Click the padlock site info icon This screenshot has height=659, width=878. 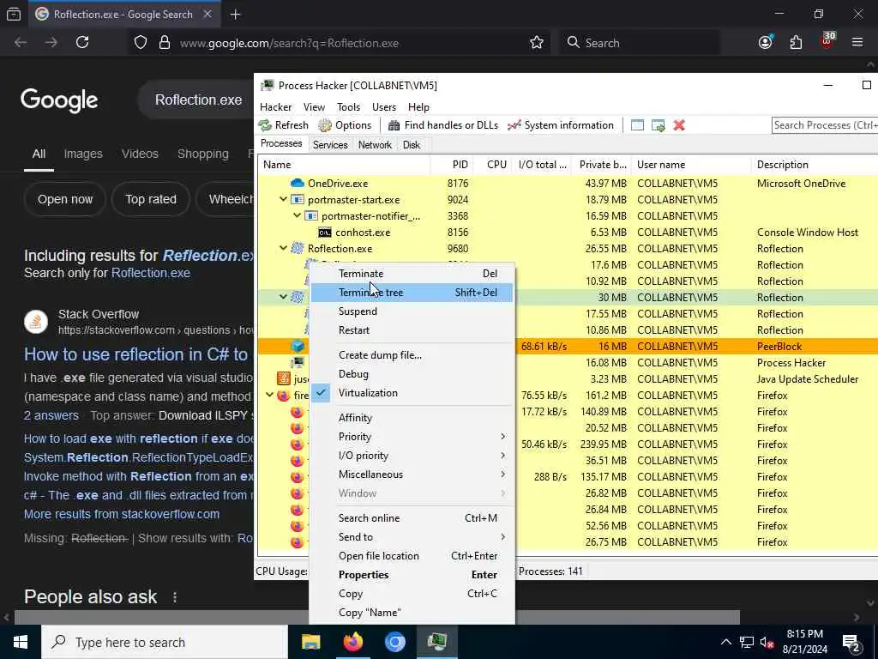point(164,43)
